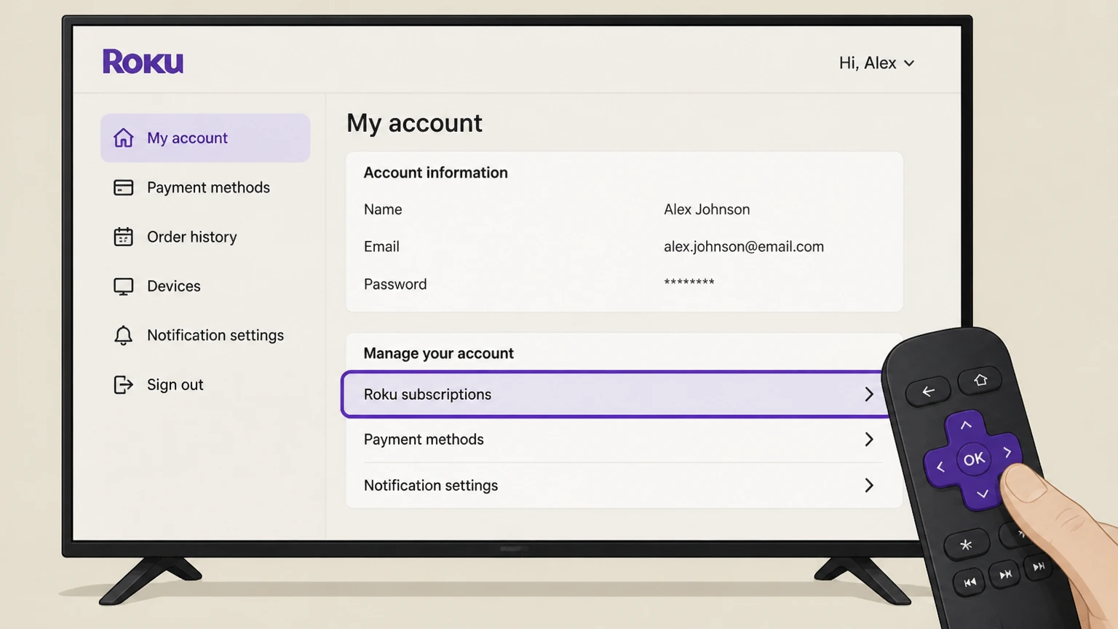This screenshot has width=1118, height=629.
Task: Select My account in the sidebar
Action: (x=205, y=138)
